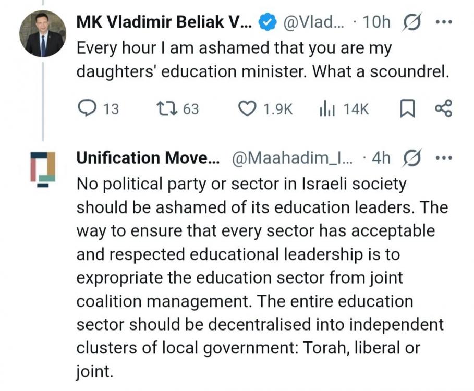Open the @Vlad... handle link

(x=313, y=22)
